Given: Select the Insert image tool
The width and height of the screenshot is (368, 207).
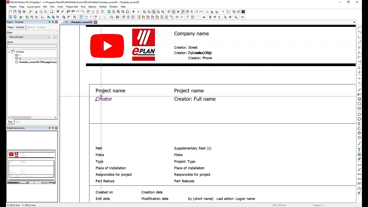Looking at the screenshot, I should [359, 154].
